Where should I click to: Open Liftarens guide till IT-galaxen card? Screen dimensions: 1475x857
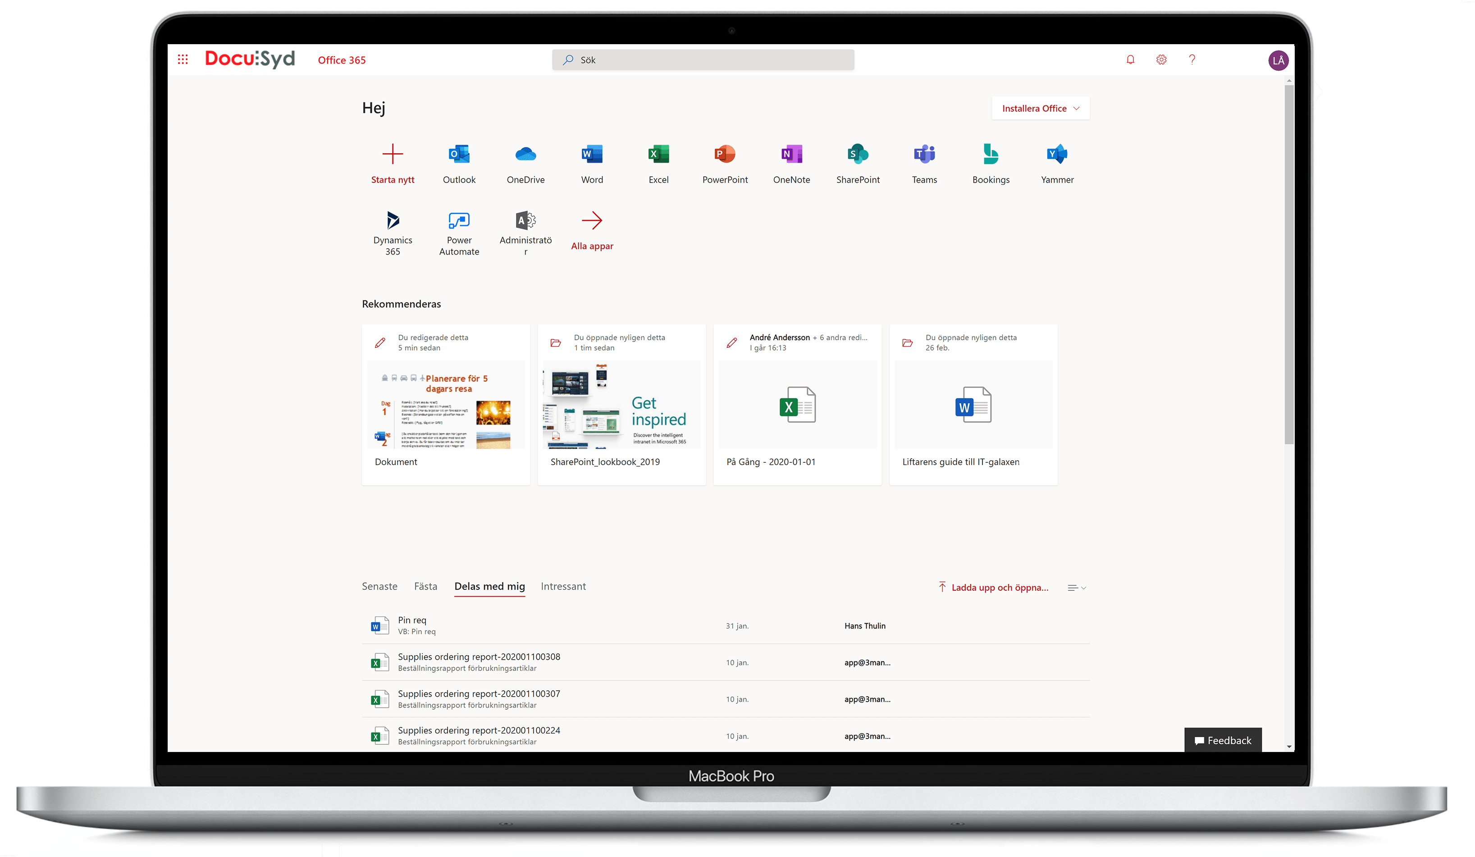pos(973,405)
